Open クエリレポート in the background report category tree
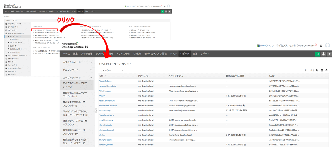Image resolution: width=335 pixels, height=149 pixels. (12, 30)
